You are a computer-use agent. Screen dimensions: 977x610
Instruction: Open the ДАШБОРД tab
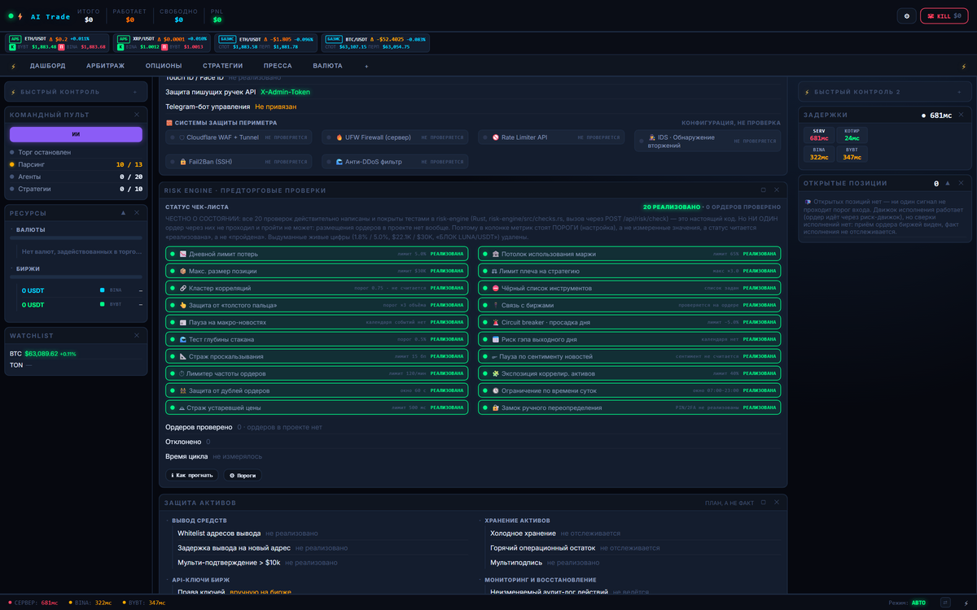pos(48,66)
